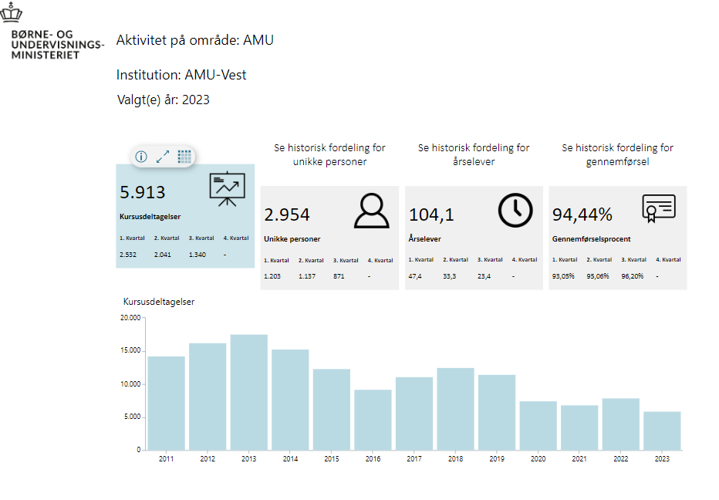Click the Unikke personer card label
Image resolution: width=719 pixels, height=500 pixels.
pyautogui.click(x=292, y=239)
